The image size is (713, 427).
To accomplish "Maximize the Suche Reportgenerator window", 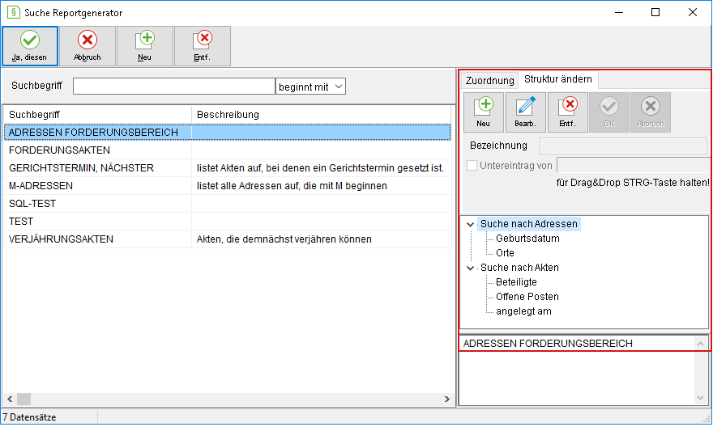I will click(x=655, y=12).
